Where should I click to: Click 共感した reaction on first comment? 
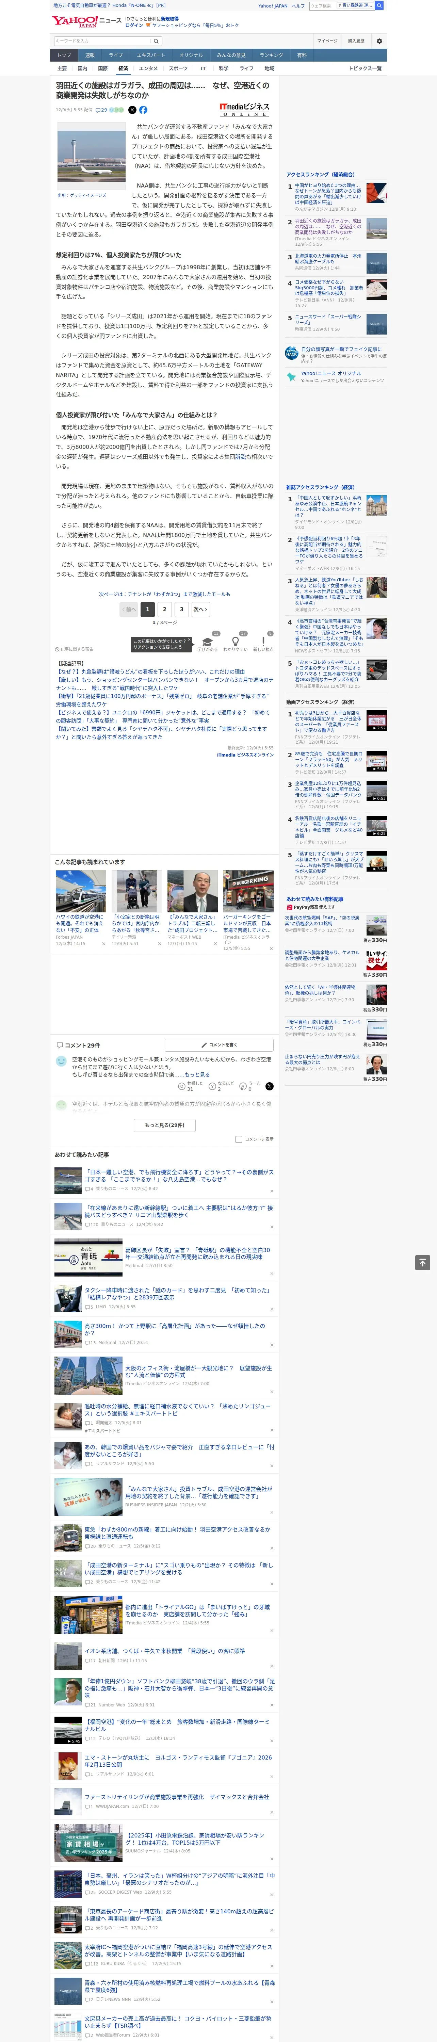(191, 1086)
